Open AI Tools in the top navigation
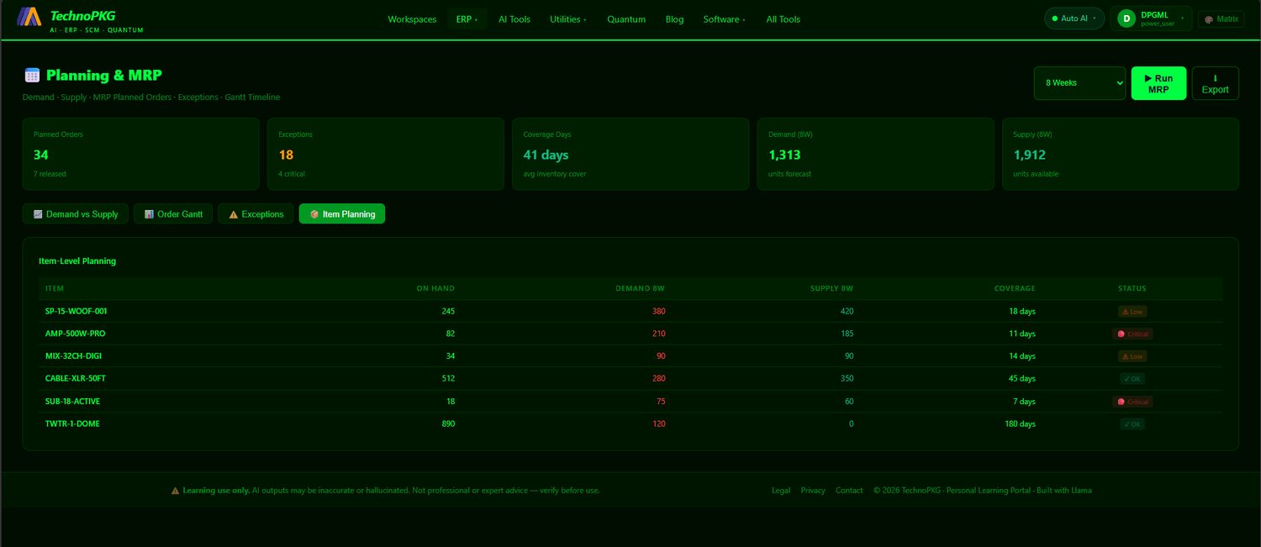This screenshot has width=1261, height=547. tap(514, 18)
